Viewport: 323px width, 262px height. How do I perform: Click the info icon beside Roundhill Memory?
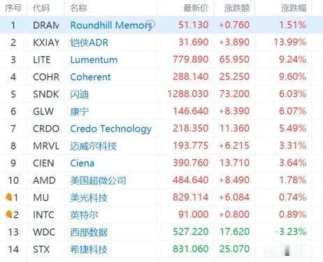point(151,24)
